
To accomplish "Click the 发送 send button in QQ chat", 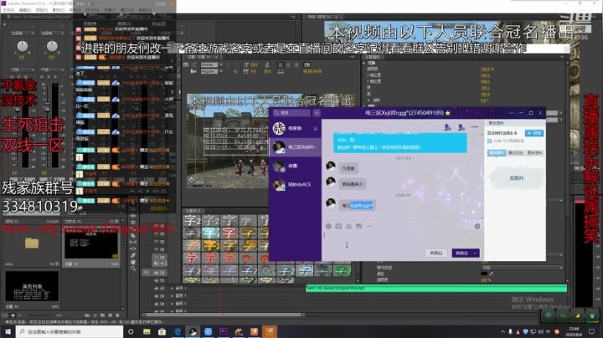I will point(461,253).
